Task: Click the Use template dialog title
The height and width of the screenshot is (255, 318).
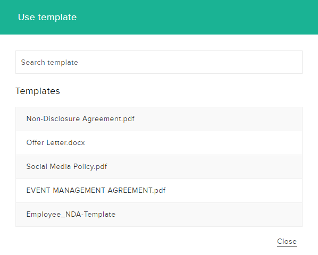Action: click(47, 17)
